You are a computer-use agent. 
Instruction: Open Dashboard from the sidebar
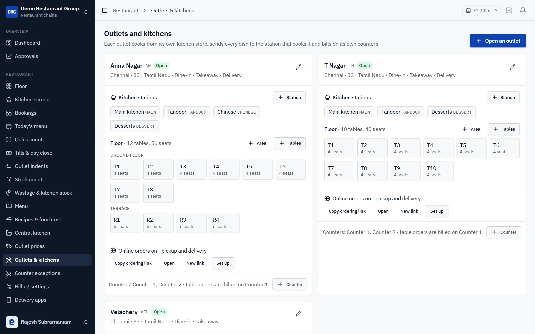coord(47,43)
